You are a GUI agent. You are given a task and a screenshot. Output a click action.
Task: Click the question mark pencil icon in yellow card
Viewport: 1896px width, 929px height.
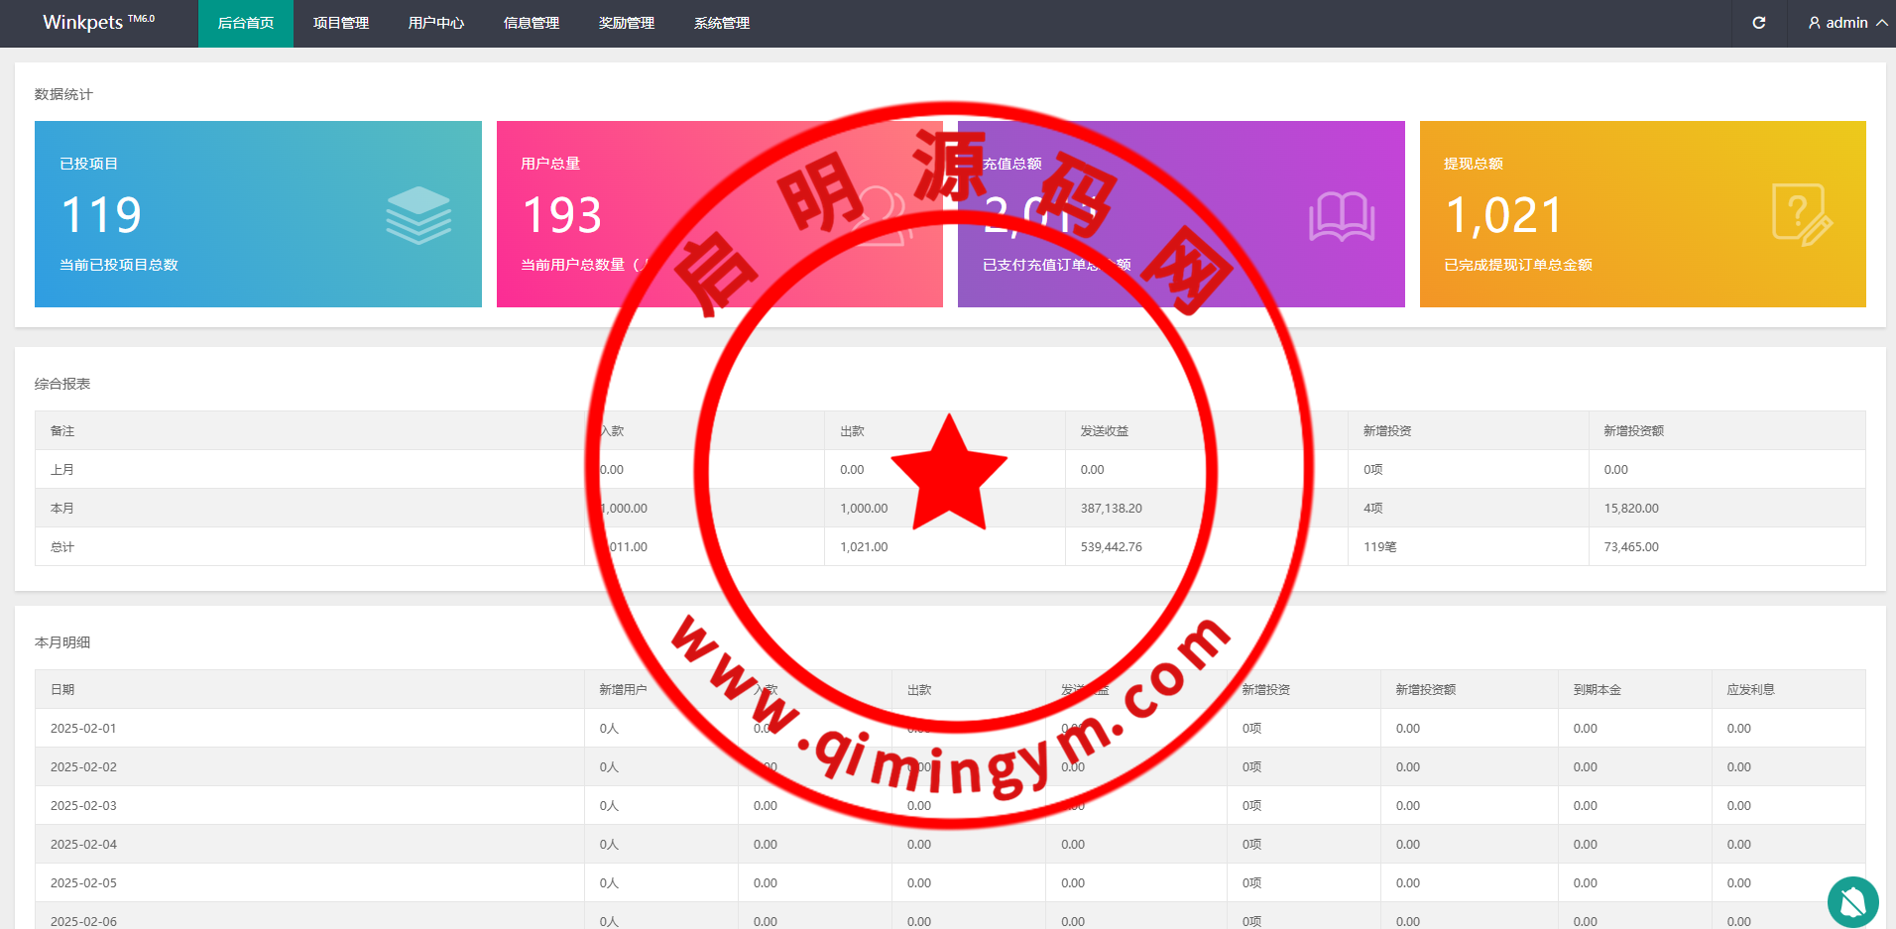click(1801, 215)
